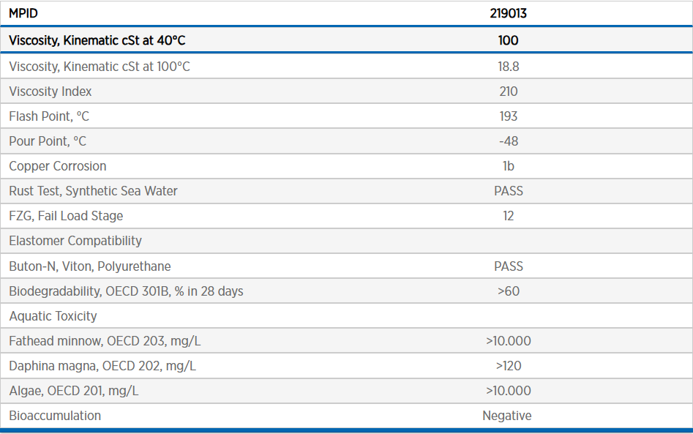Screen dimensions: 693x434
Task: Click PASS in the Buton-N row
Action: (509, 266)
